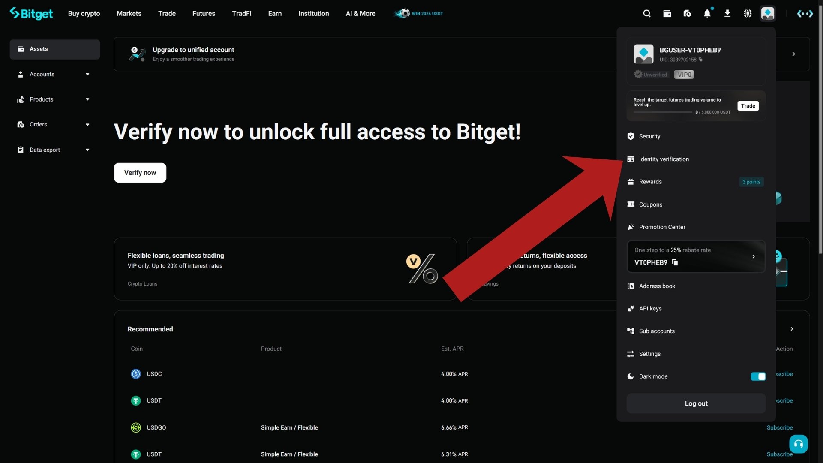Click the page vertical scrollbar
This screenshot has height=463, width=823.
coord(820,129)
